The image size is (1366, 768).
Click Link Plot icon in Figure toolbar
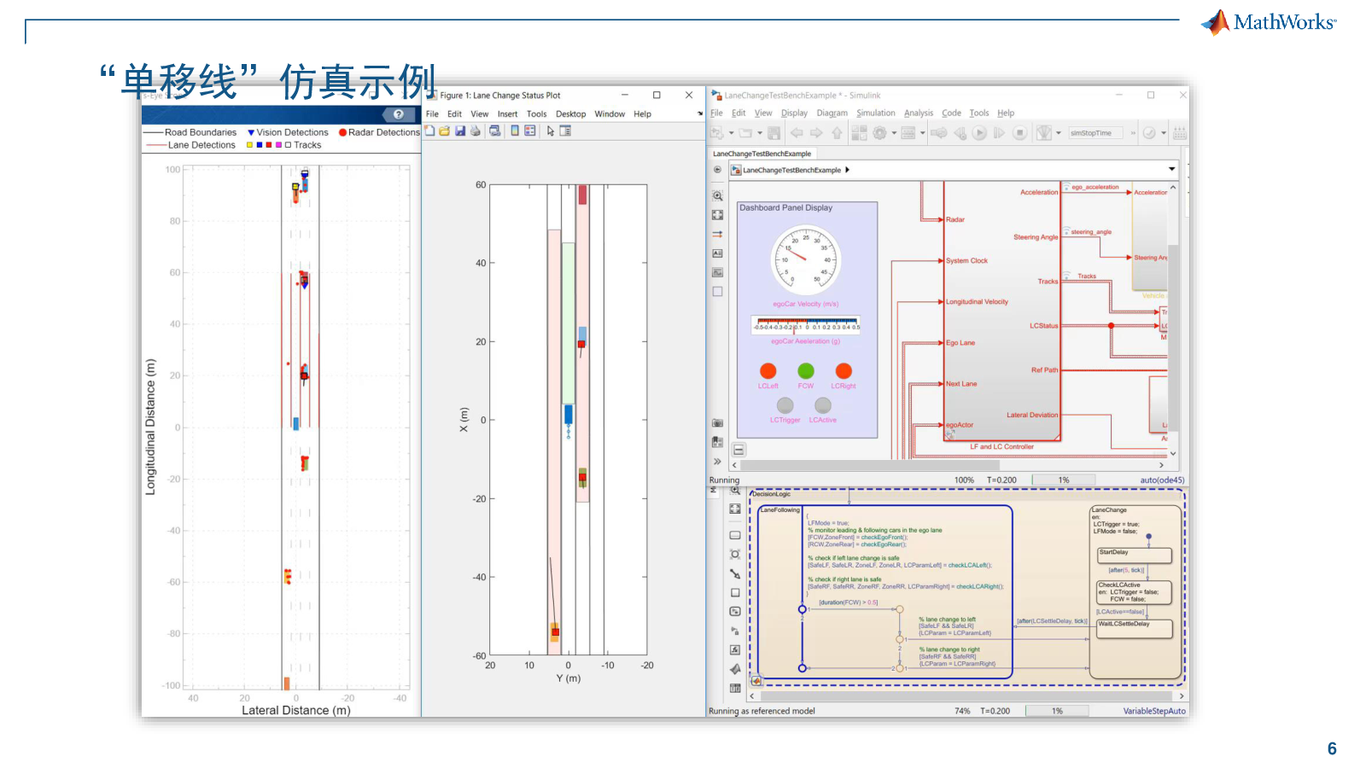[495, 131]
